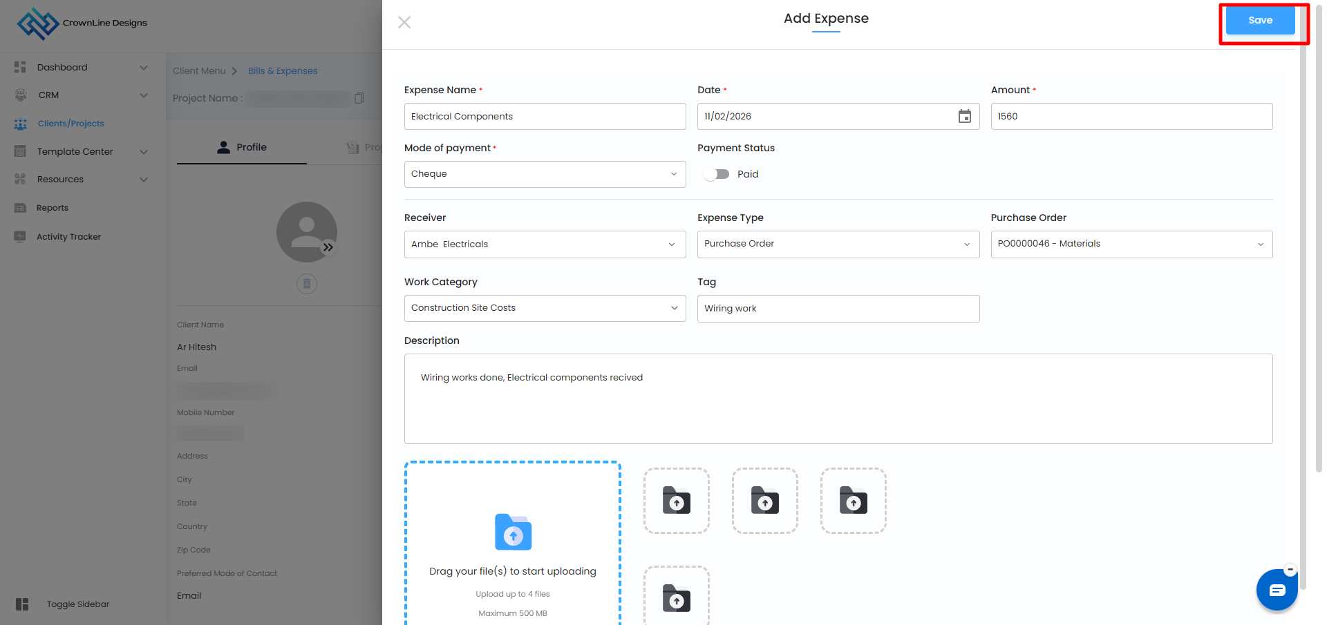Open Template Center in the sidebar
Viewport: 1327px width, 625px height.
point(75,151)
